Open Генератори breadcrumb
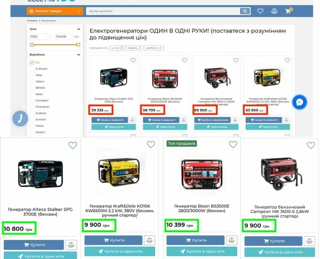The width and height of the screenshot is (320, 259). tap(48, 20)
